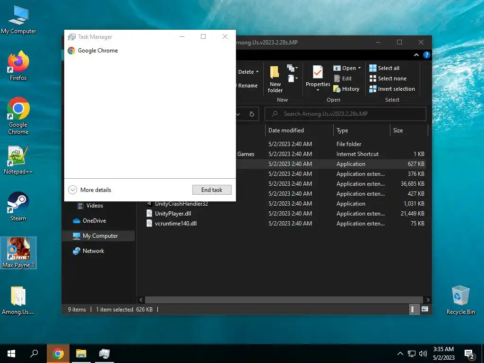Select the 36,685 KB application extension row

point(332,184)
